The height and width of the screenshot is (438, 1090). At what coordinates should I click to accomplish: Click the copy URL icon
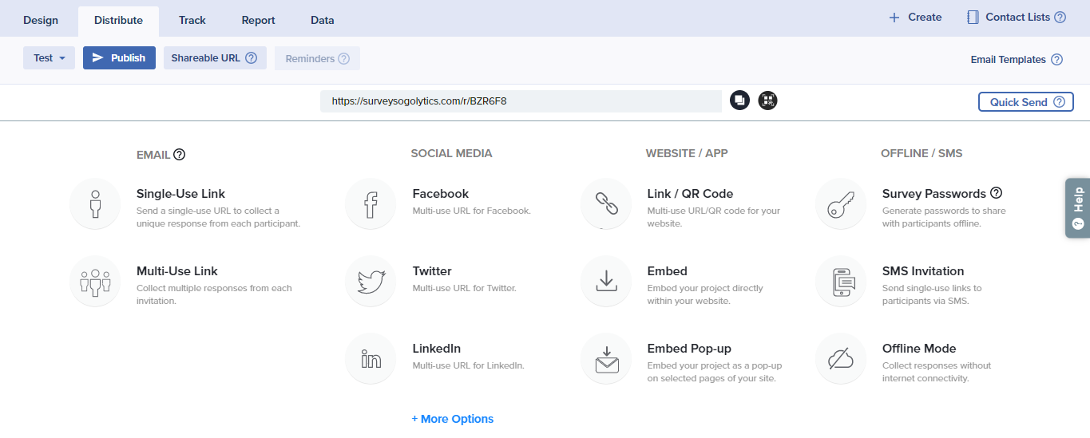tap(739, 101)
